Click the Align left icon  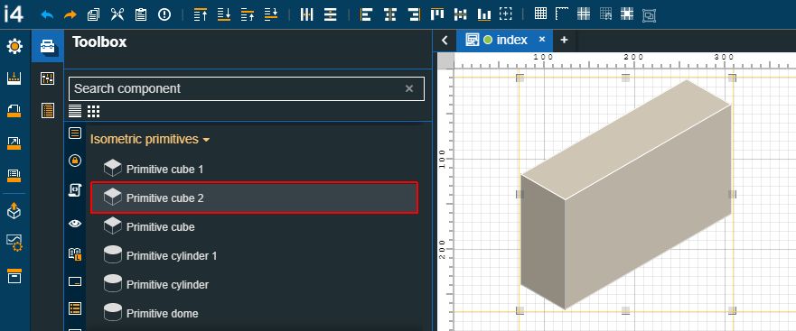(366, 14)
